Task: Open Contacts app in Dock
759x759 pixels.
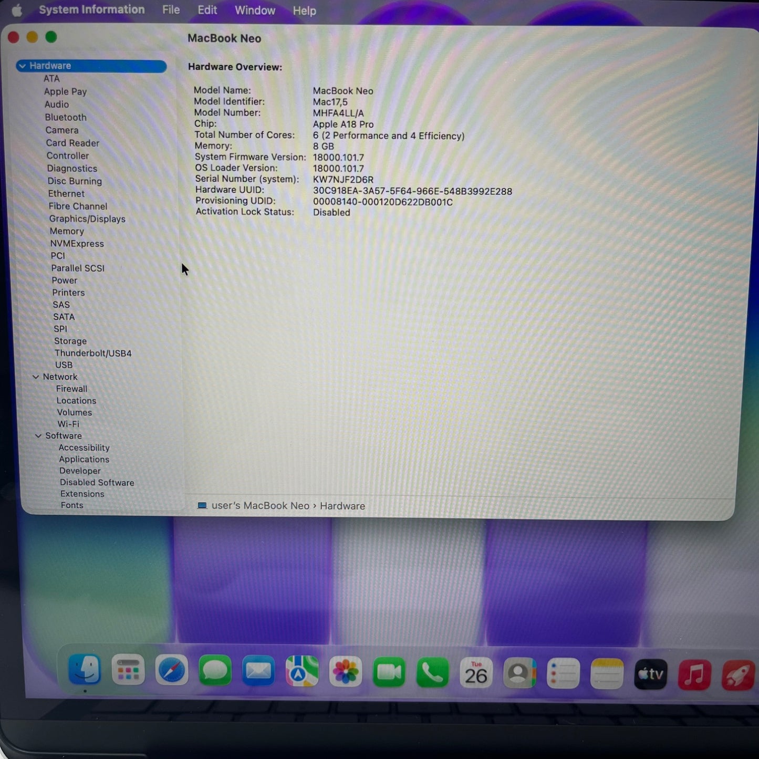Action: pos(519,673)
